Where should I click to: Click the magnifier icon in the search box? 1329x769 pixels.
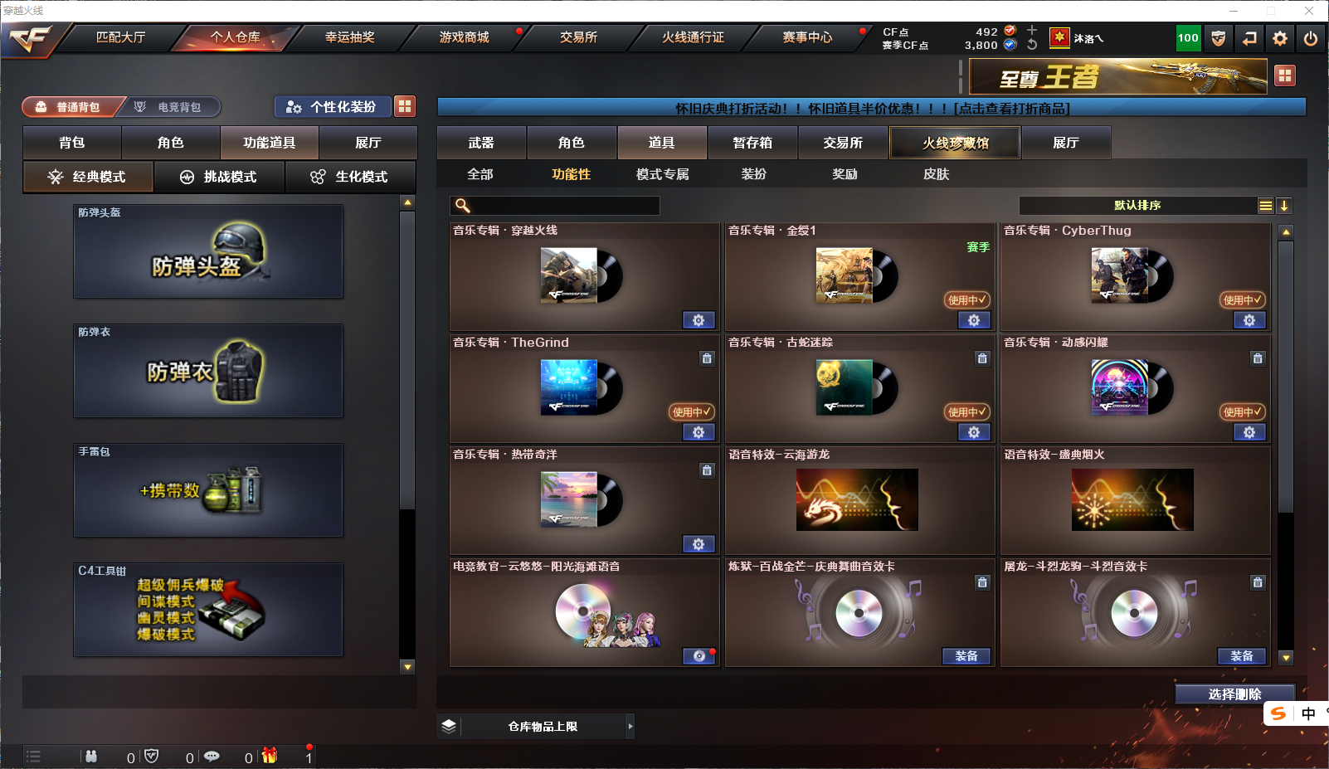pyautogui.click(x=463, y=206)
